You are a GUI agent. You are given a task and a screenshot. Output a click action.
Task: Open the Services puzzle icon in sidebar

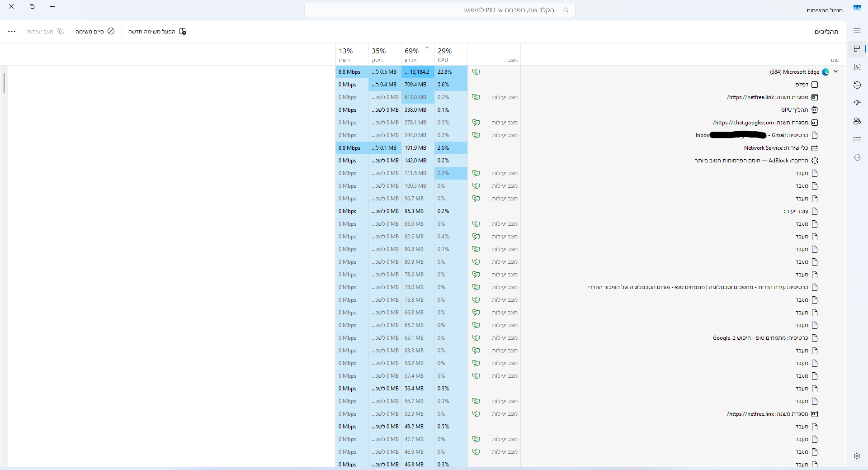[x=857, y=157]
